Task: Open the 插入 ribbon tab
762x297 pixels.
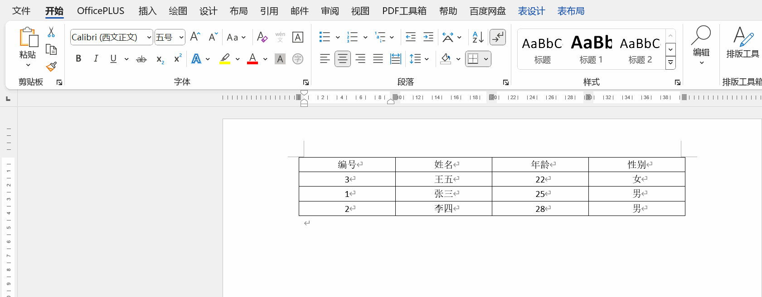Action: pyautogui.click(x=147, y=11)
